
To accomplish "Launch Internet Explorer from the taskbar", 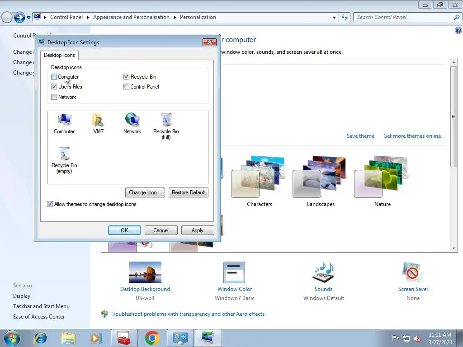I will 40,338.
